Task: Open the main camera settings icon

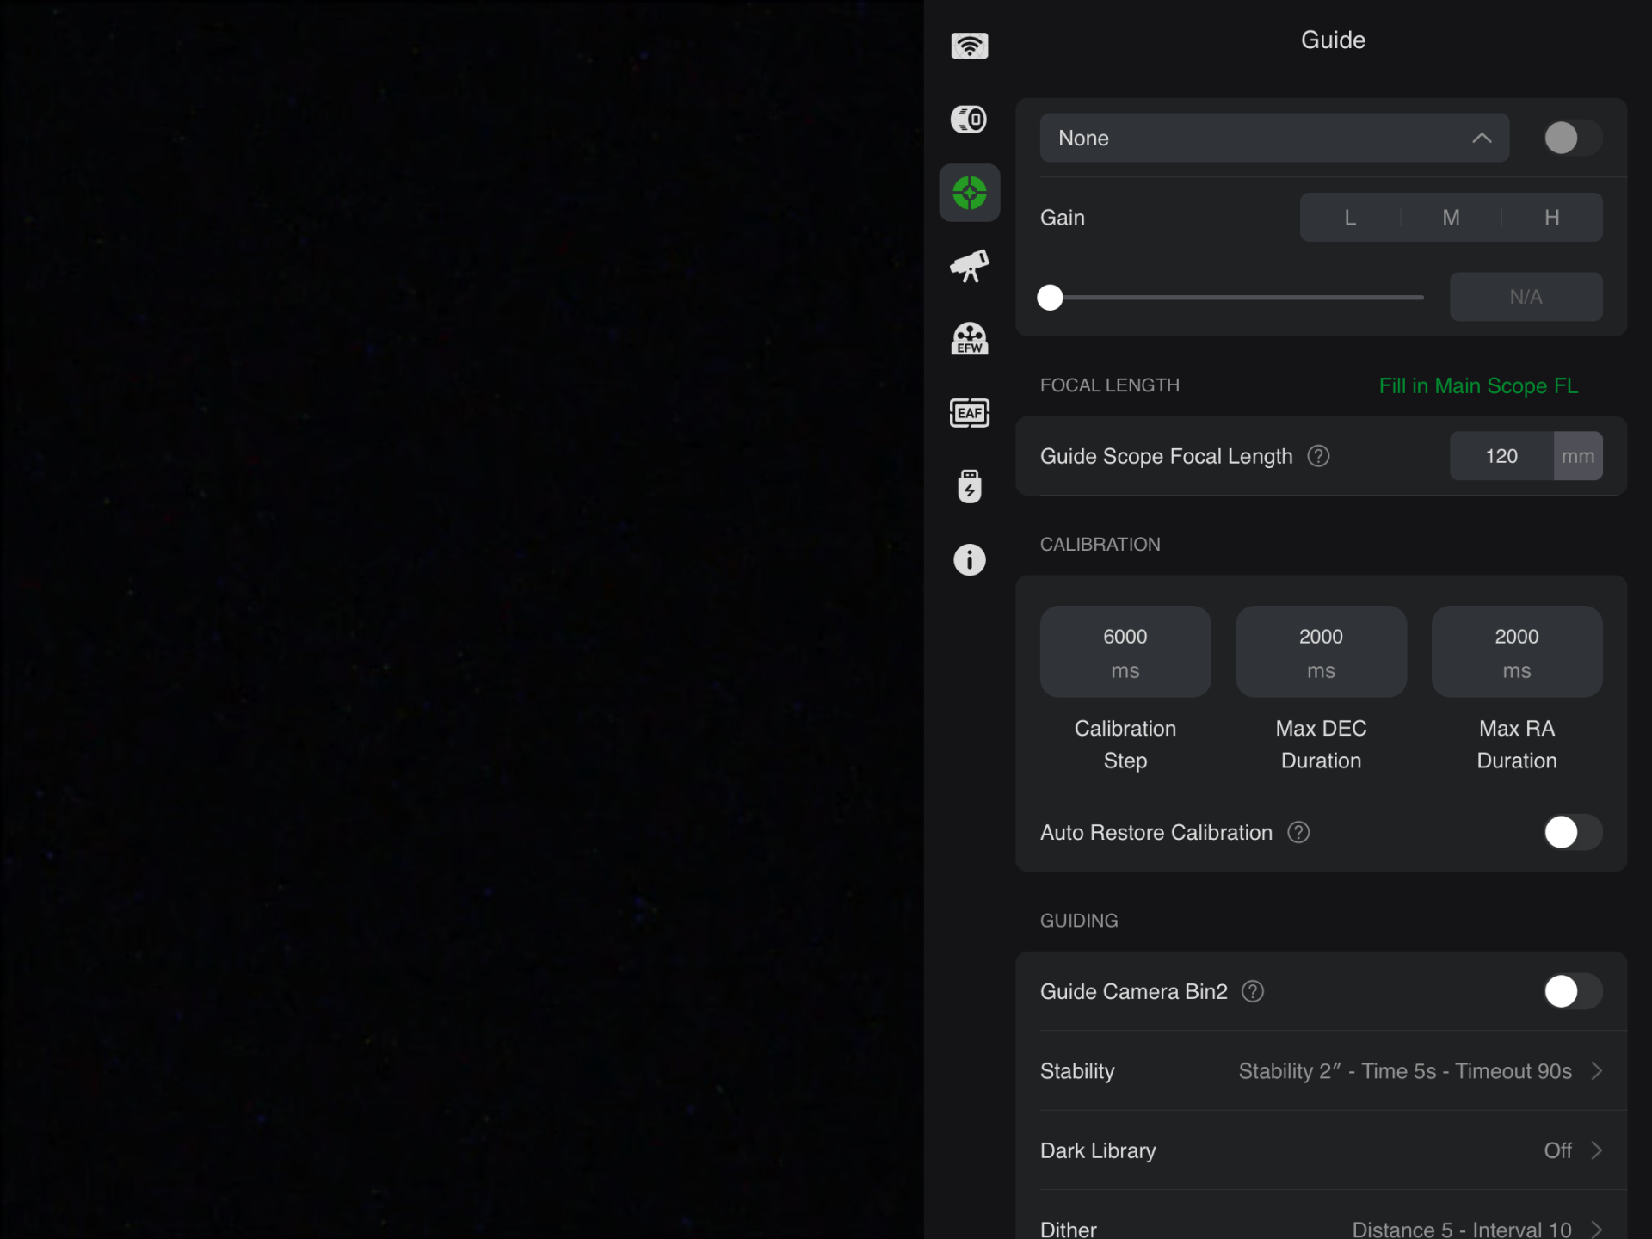Action: click(x=969, y=119)
